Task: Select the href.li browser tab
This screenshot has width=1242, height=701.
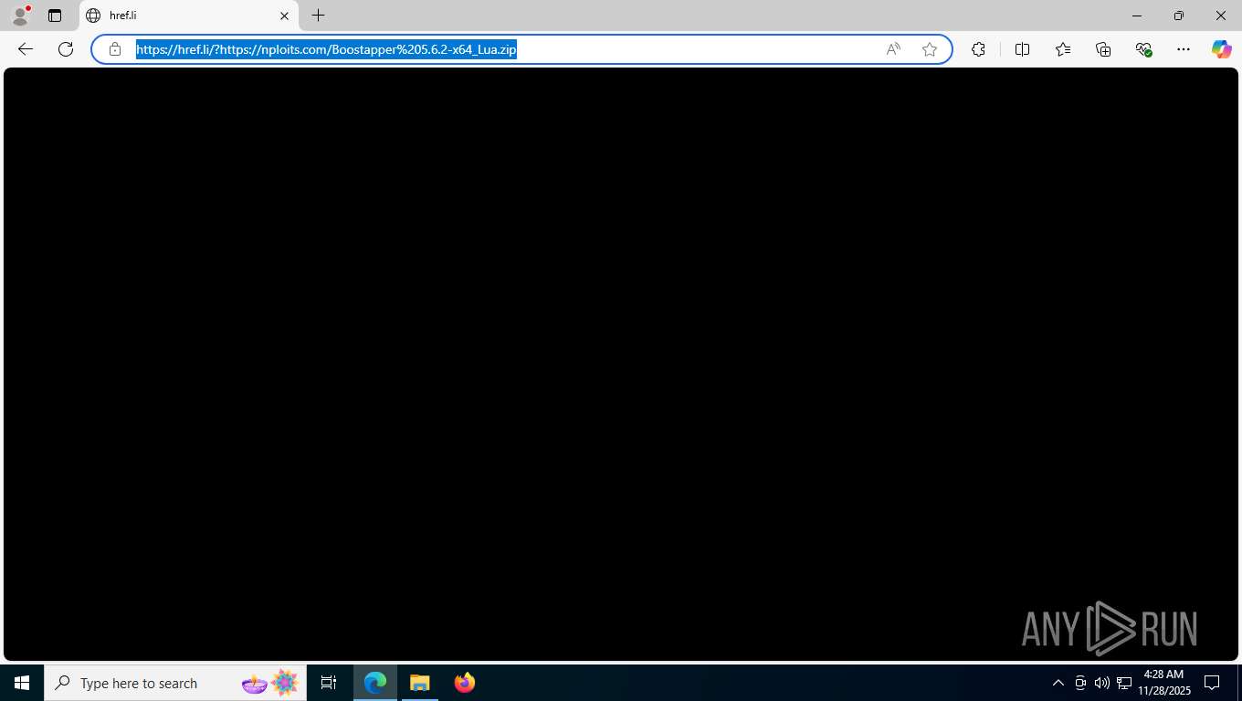Action: coord(189,16)
